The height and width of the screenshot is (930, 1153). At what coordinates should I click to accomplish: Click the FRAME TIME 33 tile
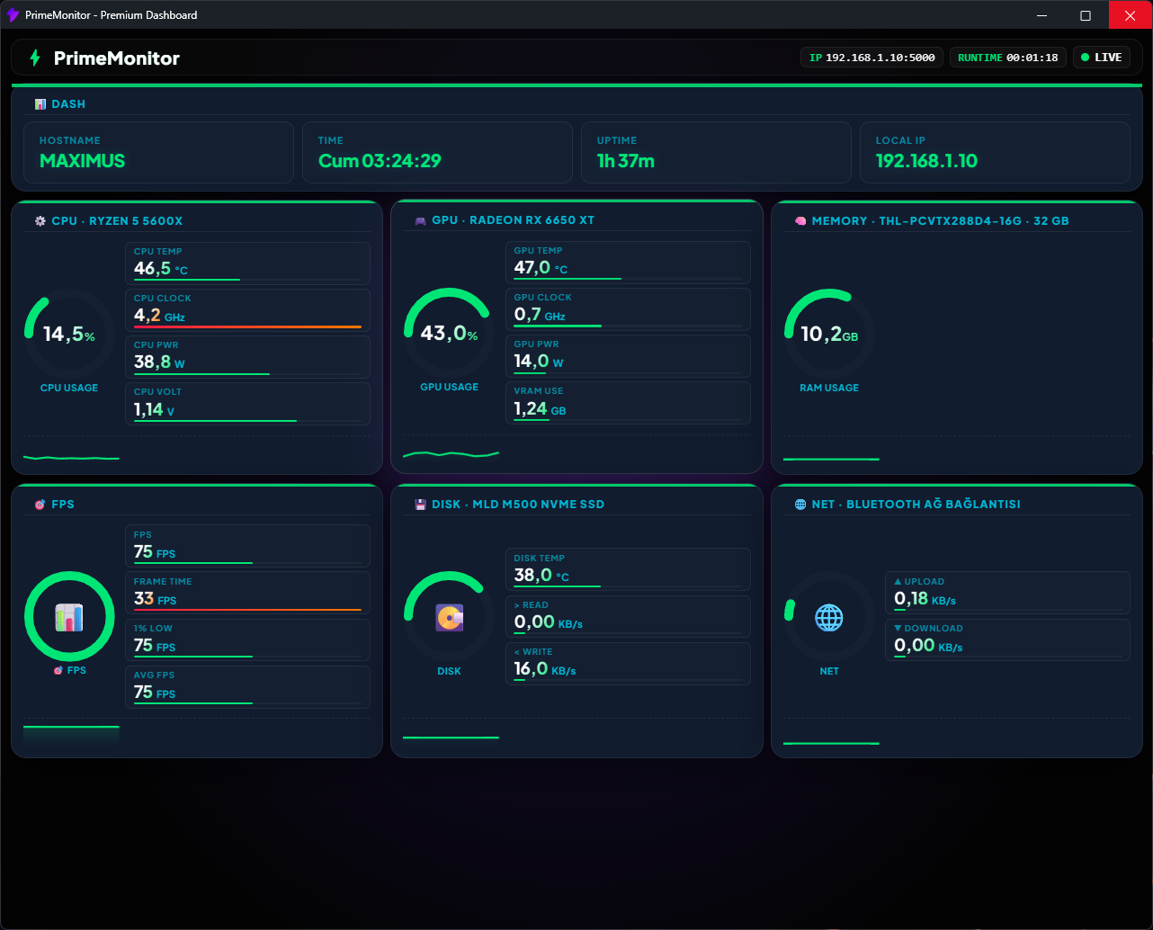click(247, 594)
